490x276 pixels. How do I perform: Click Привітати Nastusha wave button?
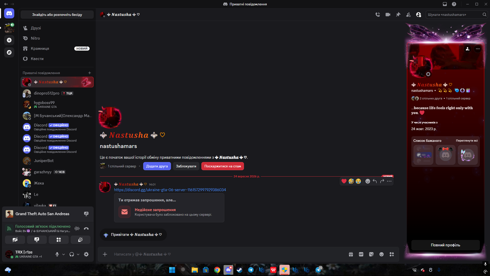(x=133, y=235)
